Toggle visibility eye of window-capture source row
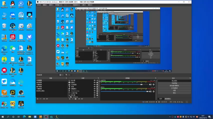 pos(95,93)
